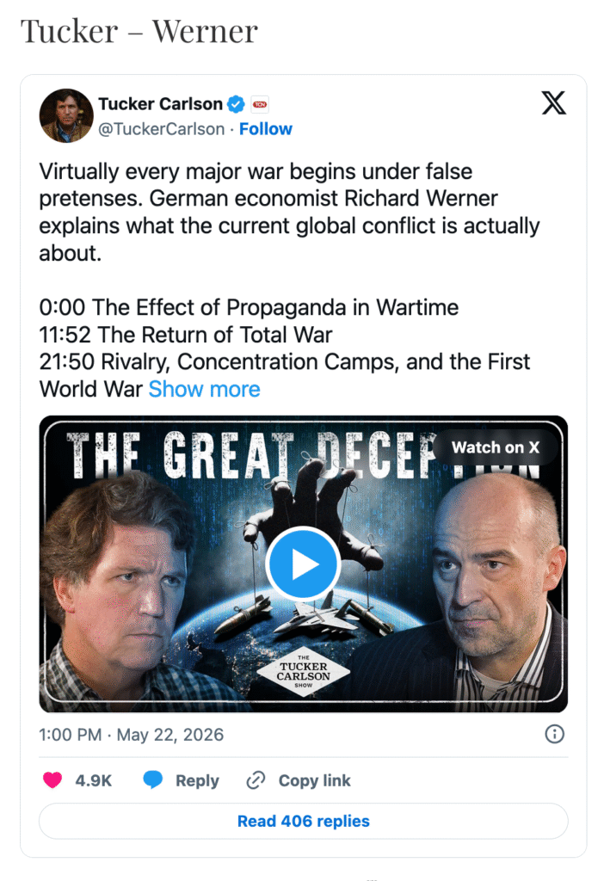The height and width of the screenshot is (881, 604).
Task: Open Tucker Carlson's profile avatar
Action: point(66,116)
